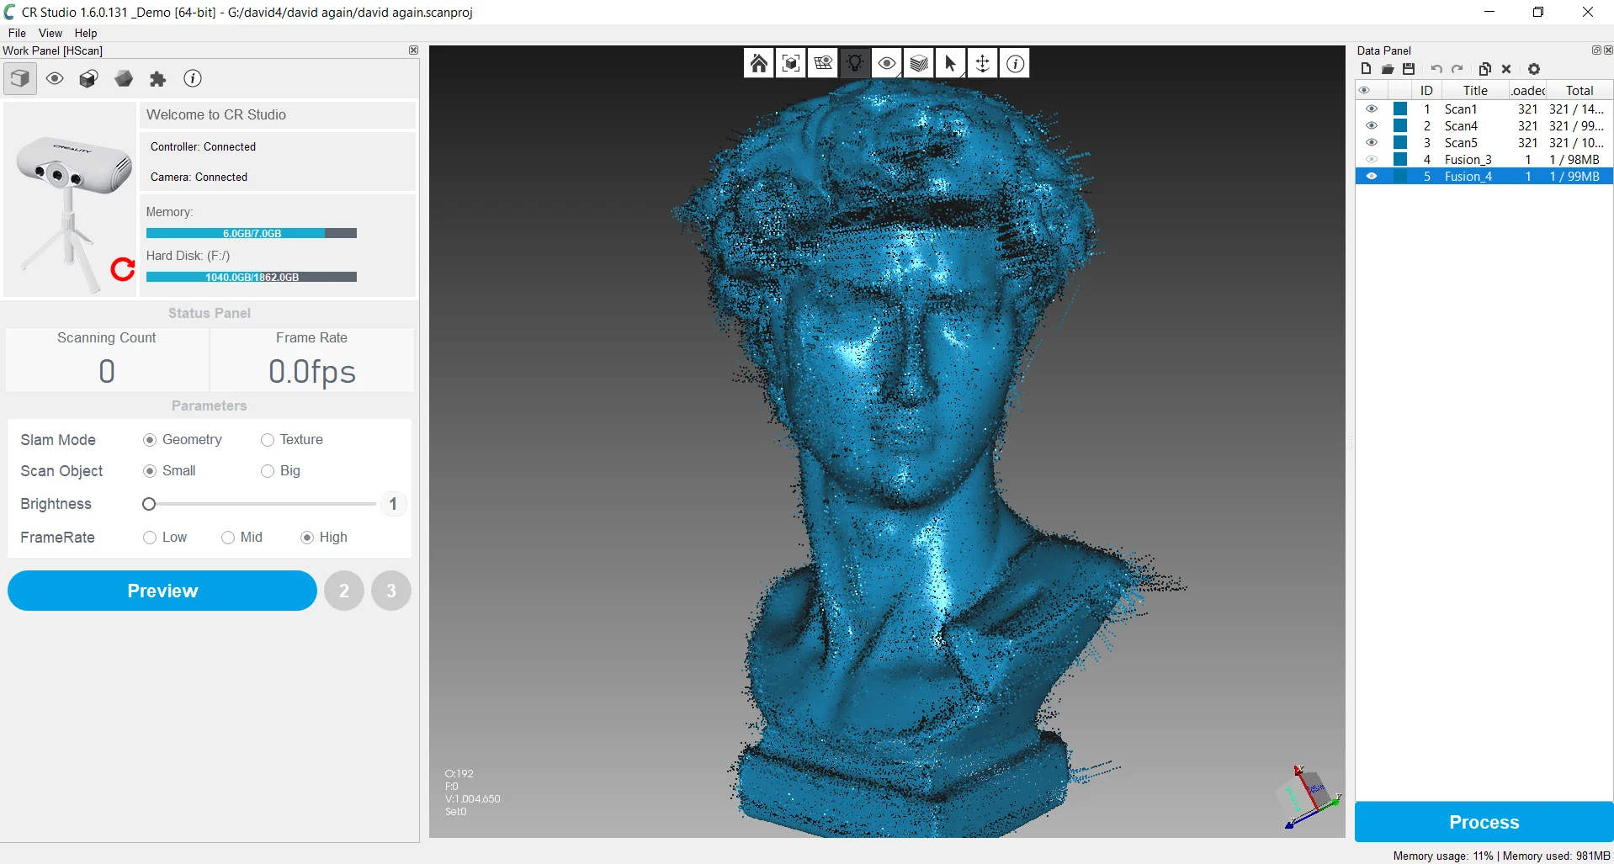Viewport: 1614px width, 864px height.
Task: Adjust the Brightness slider handle
Action: pyautogui.click(x=149, y=504)
